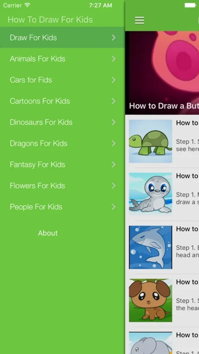The image size is (199, 354).
Task: Select Flowers For Kids category
Action: (x=62, y=186)
